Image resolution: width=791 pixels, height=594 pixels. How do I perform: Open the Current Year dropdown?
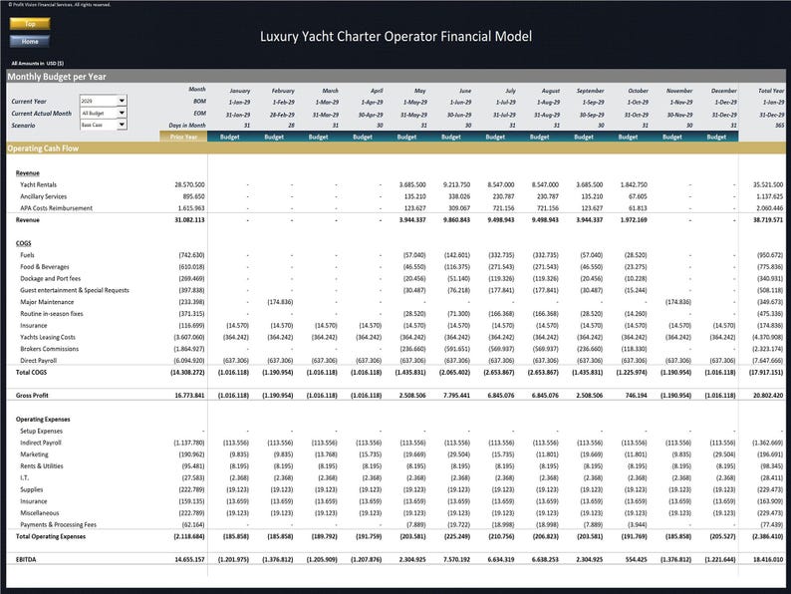pos(122,101)
